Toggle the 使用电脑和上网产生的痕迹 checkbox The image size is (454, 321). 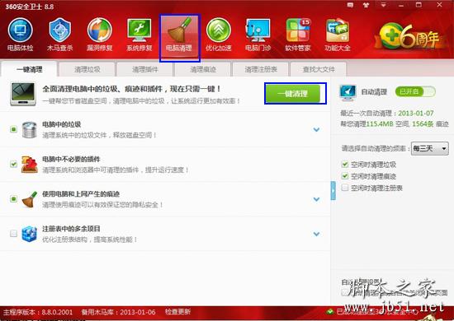(x=13, y=198)
